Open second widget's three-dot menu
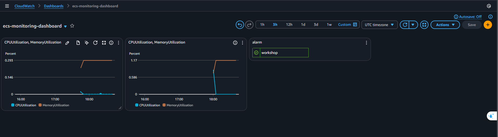Image resolution: width=498 pixels, height=137 pixels. (x=242, y=43)
